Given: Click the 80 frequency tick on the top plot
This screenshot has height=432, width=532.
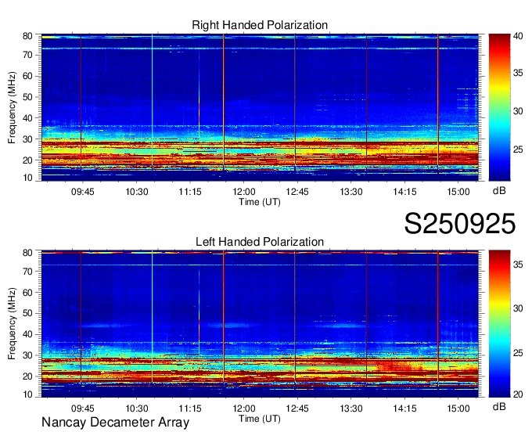Looking at the screenshot, I should pos(27,36).
